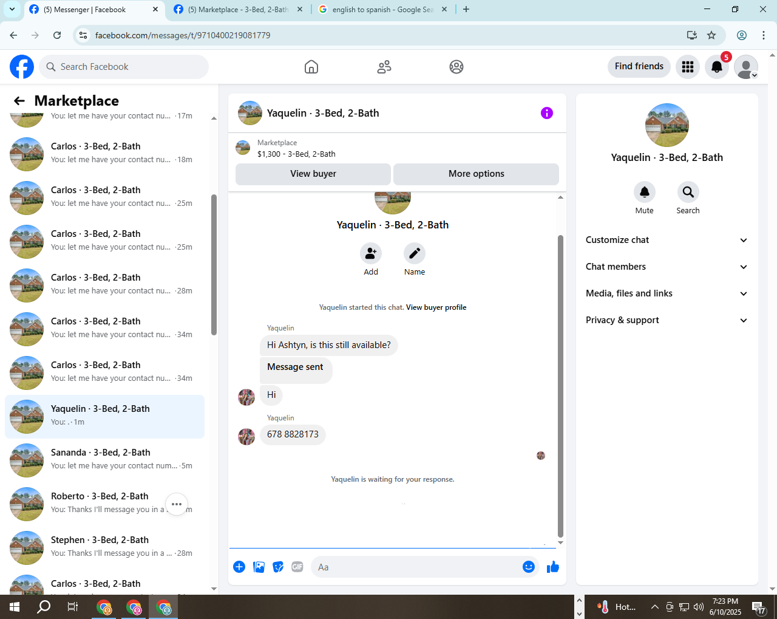Open the account profile avatar menu

(x=746, y=67)
